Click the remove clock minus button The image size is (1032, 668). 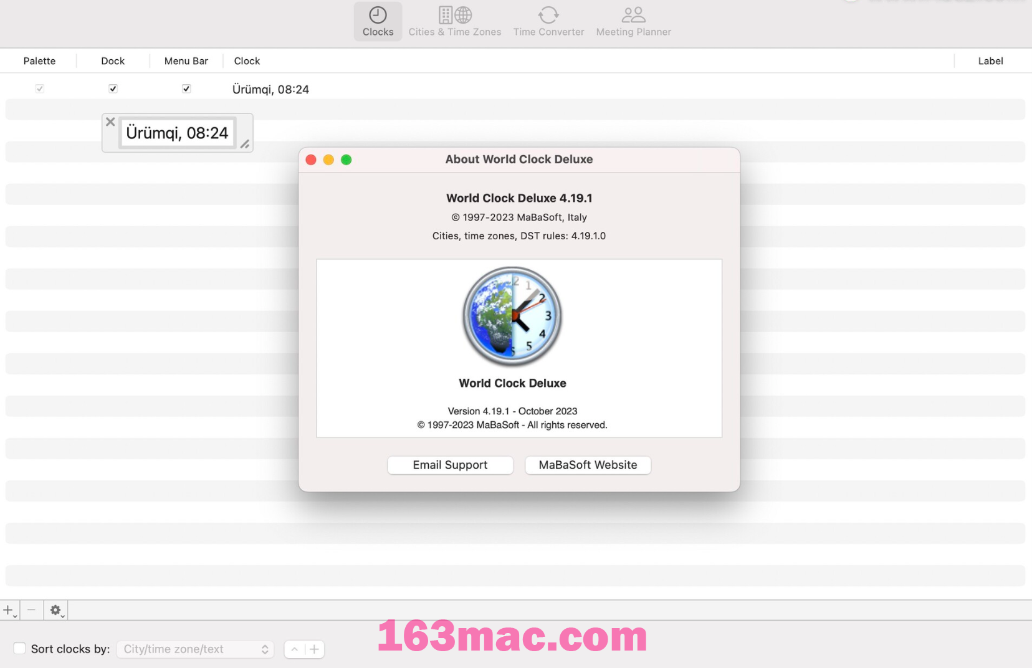click(x=31, y=610)
